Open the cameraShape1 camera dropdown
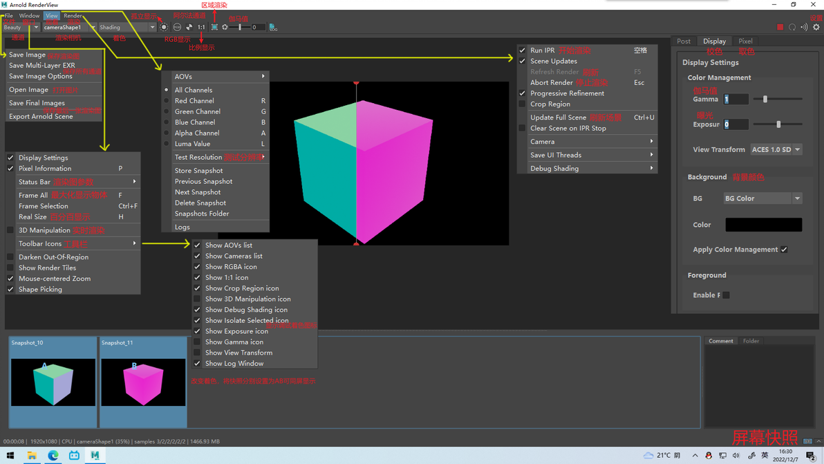 (x=69, y=28)
